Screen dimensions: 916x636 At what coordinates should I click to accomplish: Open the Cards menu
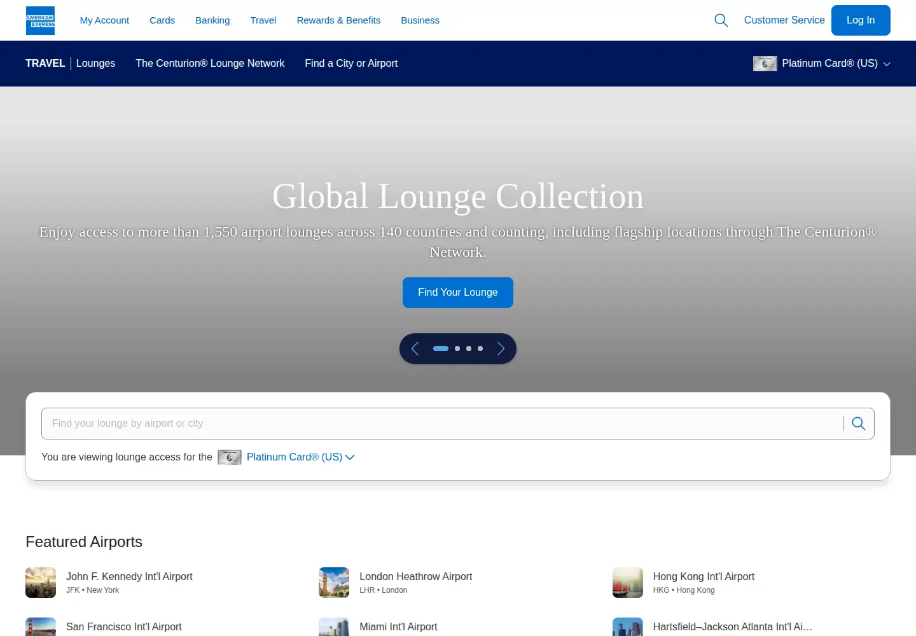click(162, 20)
